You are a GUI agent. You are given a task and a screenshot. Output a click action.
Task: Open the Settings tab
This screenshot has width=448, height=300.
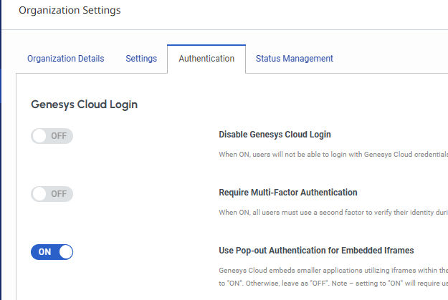pyautogui.click(x=141, y=59)
